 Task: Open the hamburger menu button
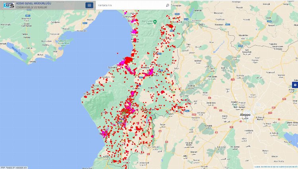pos(89,5)
